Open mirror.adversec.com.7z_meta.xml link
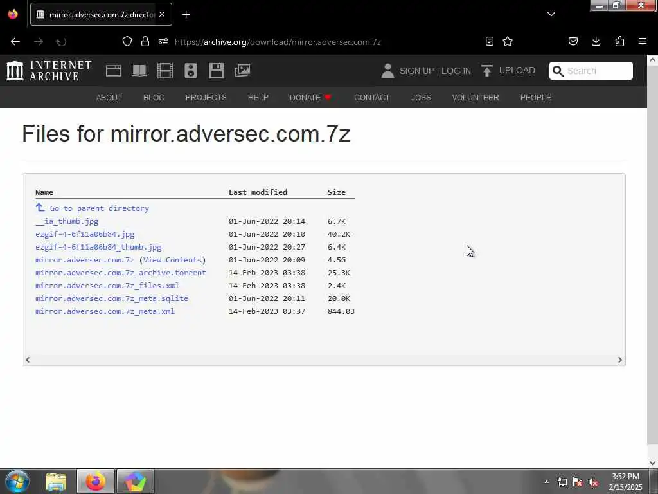658x494 pixels. (x=105, y=311)
